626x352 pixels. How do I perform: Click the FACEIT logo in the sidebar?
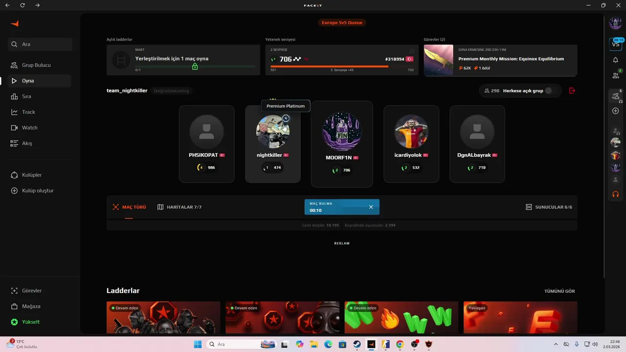tap(15, 23)
